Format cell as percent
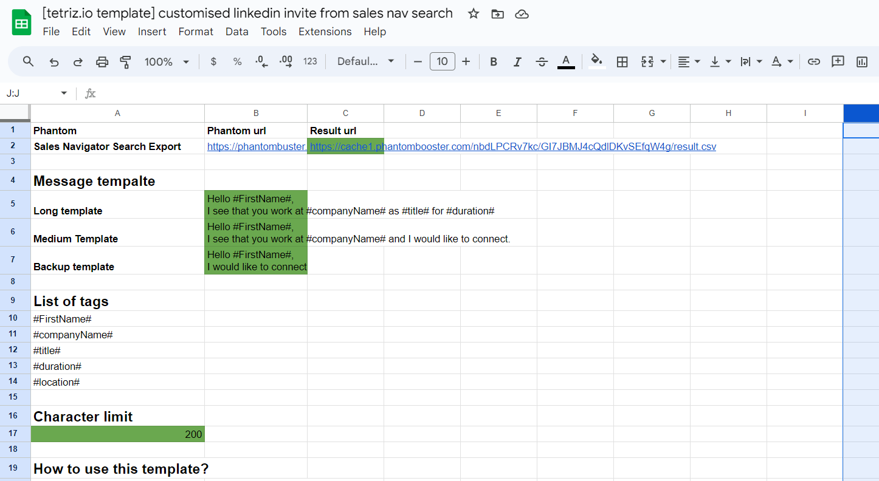 tap(238, 61)
